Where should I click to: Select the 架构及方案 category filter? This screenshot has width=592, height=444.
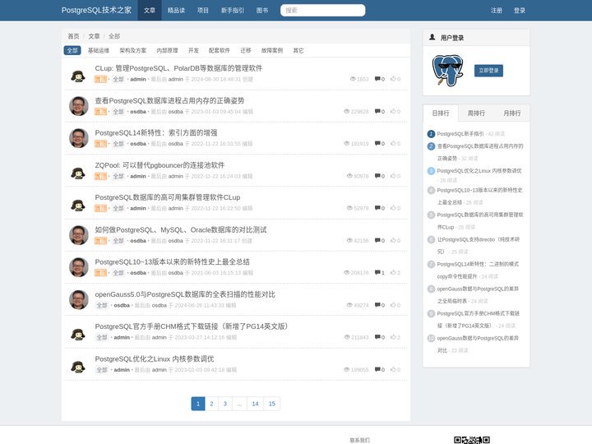tap(133, 50)
